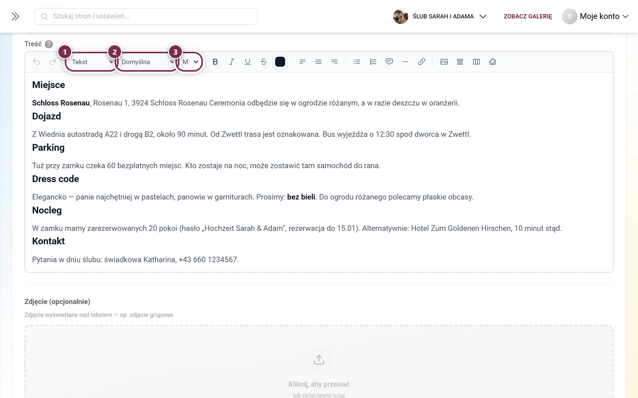This screenshot has width=638, height=398.
Task: Click the Miejsce heading in the editor
Action: coord(48,85)
